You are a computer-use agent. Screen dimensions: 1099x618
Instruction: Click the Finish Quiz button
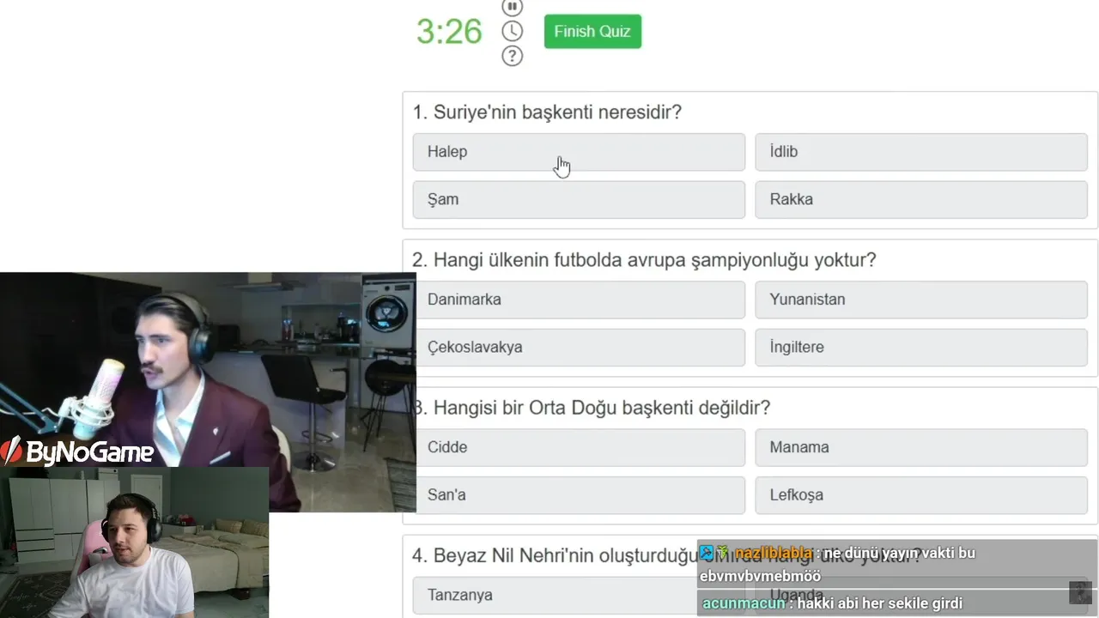(592, 31)
